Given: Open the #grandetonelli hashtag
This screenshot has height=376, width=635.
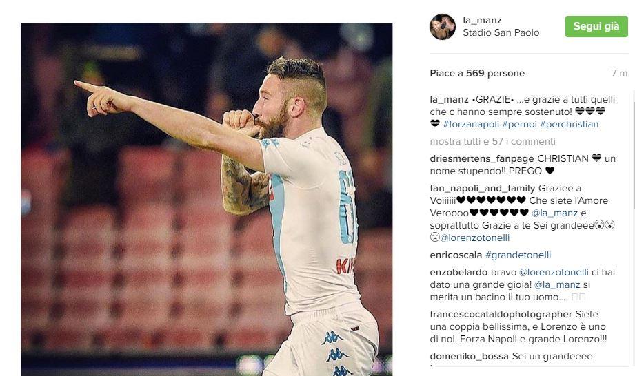Looking at the screenshot, I should pyautogui.click(x=518, y=255).
